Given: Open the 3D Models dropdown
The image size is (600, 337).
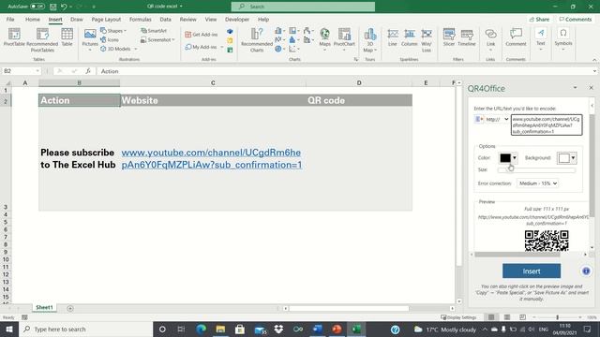Looking at the screenshot, I should click(119, 49).
